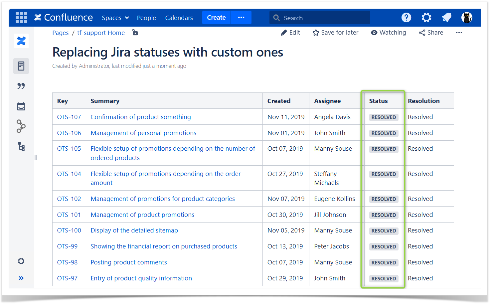Open the calendar icon in sidebar
Screen dimensions: 492x305
tap(21, 106)
